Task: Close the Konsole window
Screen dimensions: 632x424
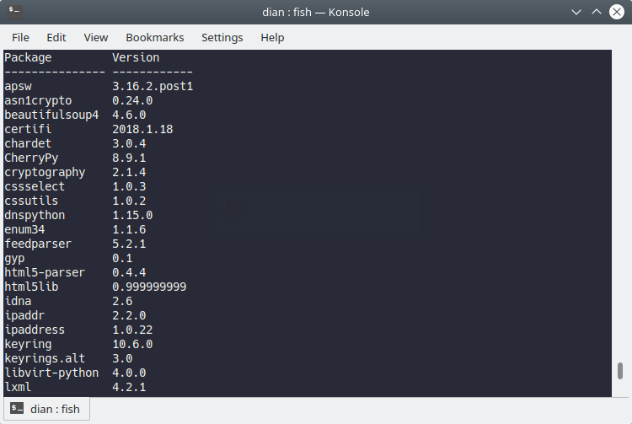Action: (617, 13)
